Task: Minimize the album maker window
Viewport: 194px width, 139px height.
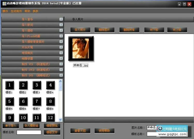Action: coord(180,4)
